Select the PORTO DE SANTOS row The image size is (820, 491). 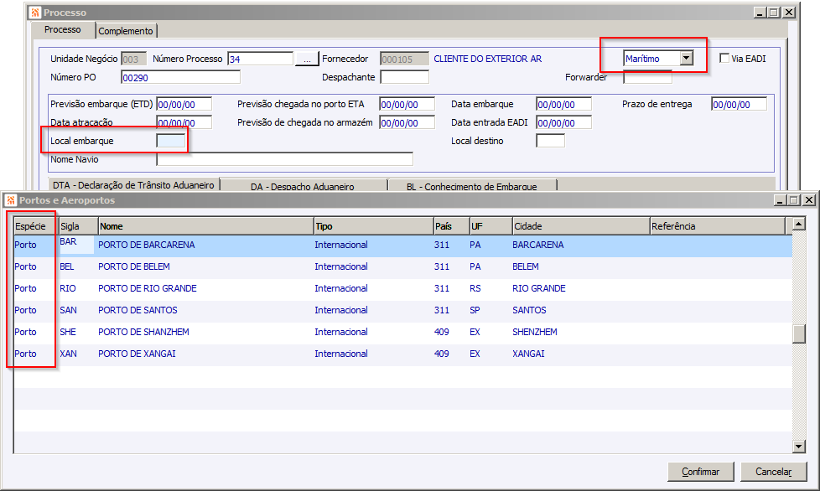(x=402, y=310)
